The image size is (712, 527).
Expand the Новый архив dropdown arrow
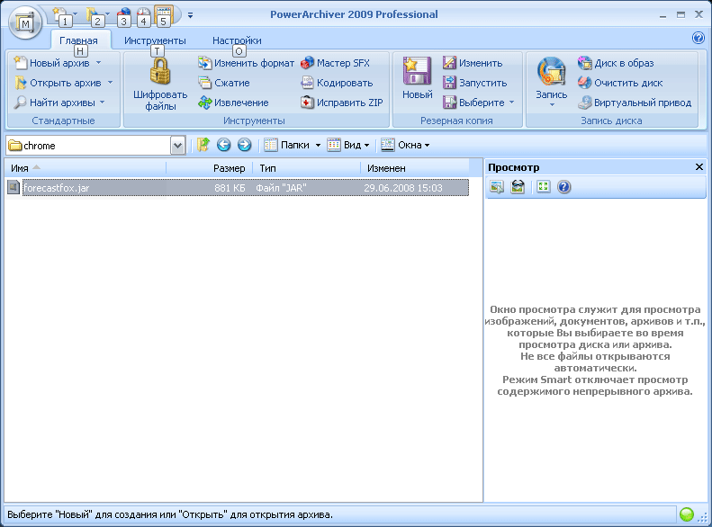[x=98, y=63]
